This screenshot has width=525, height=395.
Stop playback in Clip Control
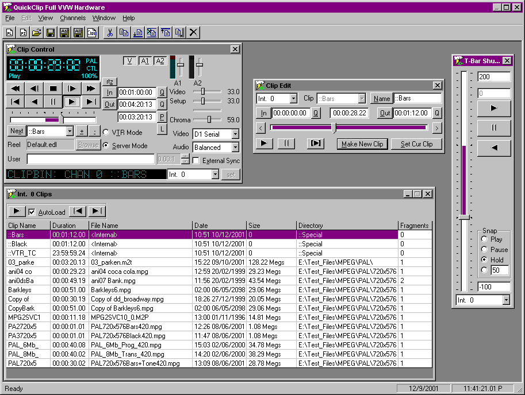click(53, 88)
